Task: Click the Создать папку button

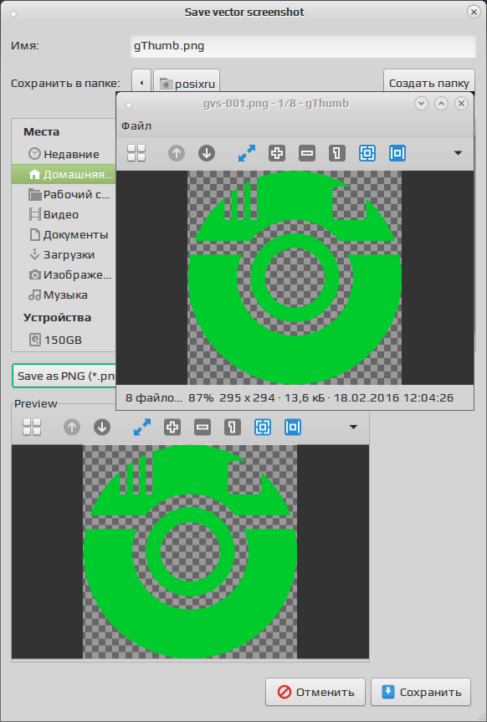Action: point(429,82)
